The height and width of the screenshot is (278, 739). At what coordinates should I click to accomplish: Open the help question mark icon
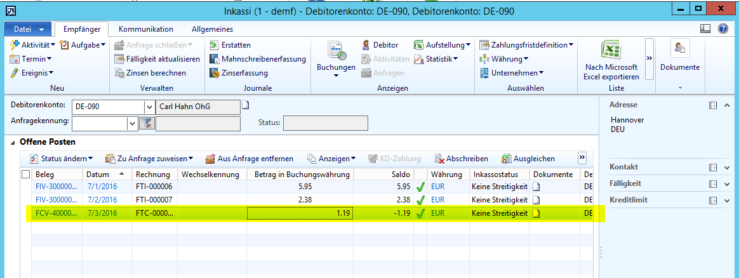coord(722,29)
